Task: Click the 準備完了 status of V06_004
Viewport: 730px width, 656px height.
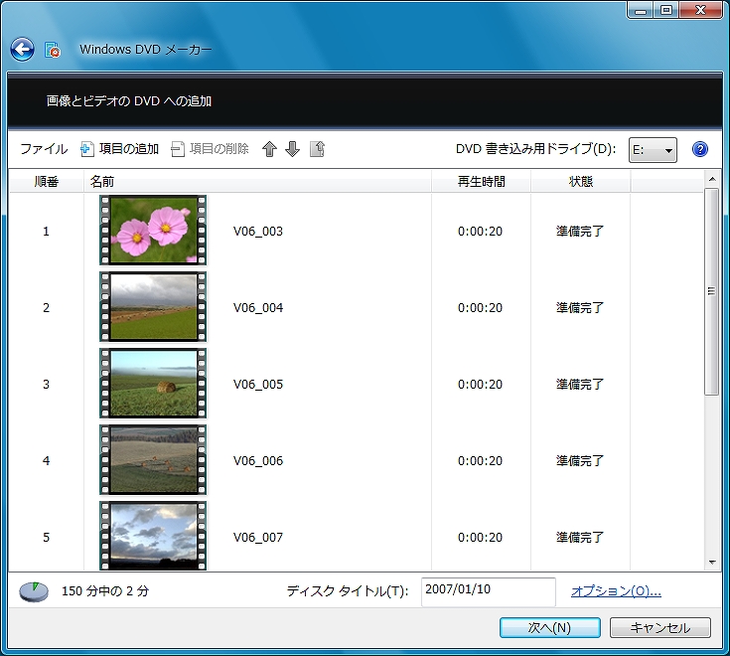Action: 580,307
